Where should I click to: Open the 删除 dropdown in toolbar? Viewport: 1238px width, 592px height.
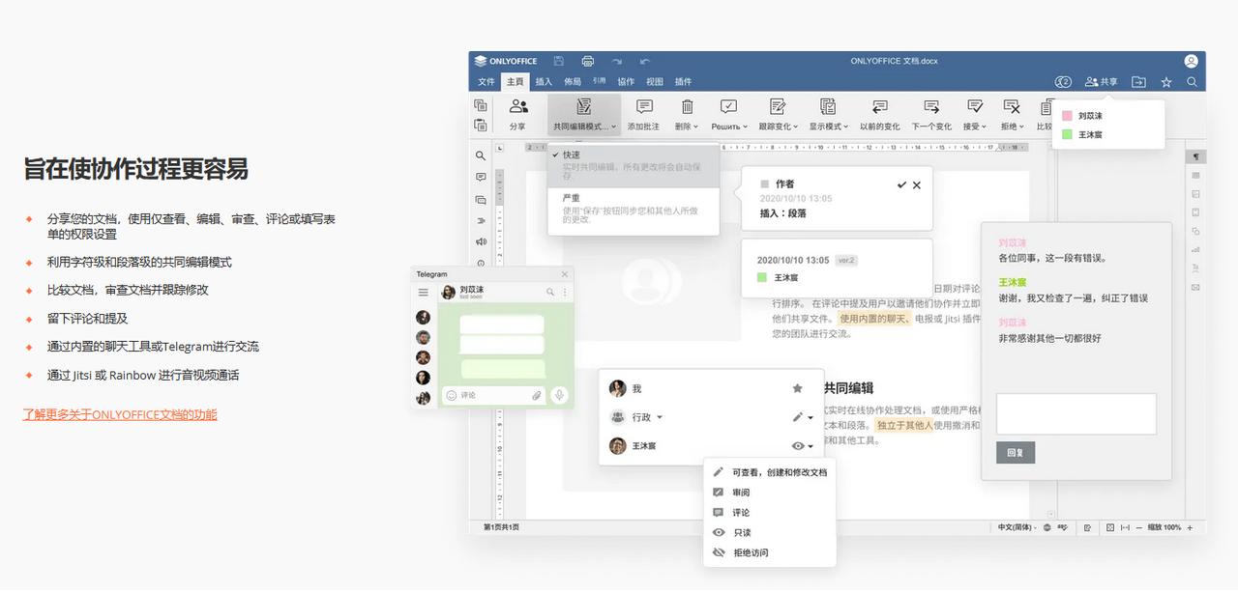coord(687,115)
